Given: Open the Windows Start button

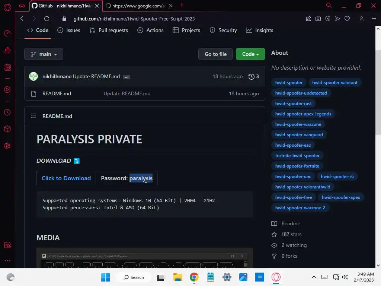Looking at the screenshot, I should pyautogui.click(x=105, y=277).
